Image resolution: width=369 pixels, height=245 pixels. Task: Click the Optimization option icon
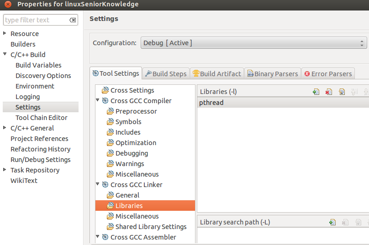click(x=110, y=143)
